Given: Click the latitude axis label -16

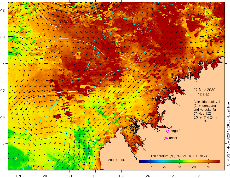Looking at the screenshot, I should pos(3,117).
